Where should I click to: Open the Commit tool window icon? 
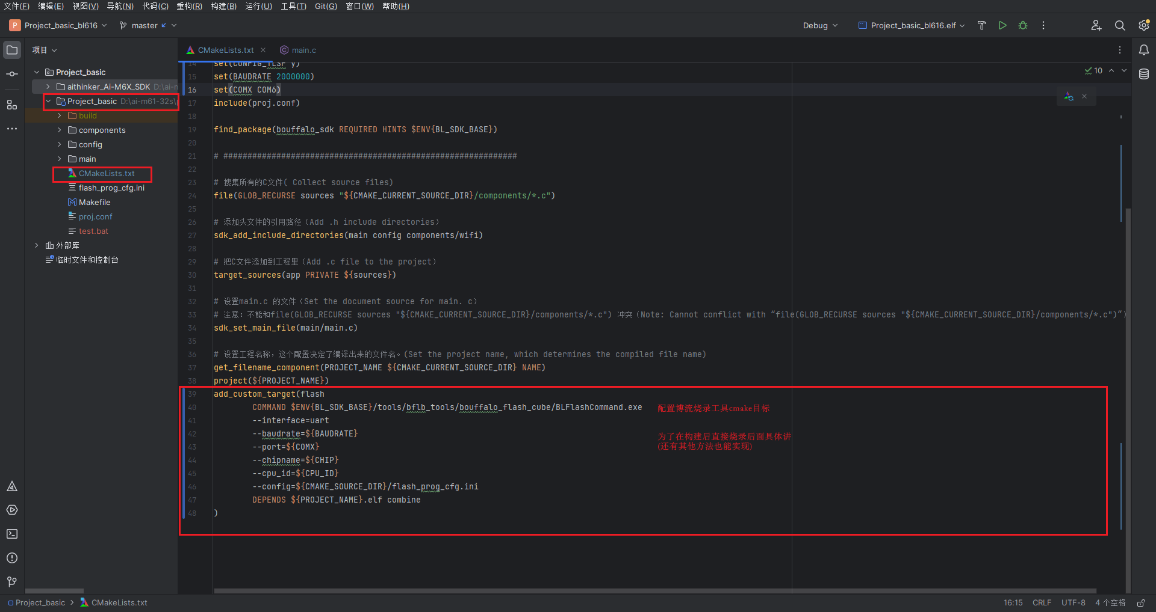12,74
